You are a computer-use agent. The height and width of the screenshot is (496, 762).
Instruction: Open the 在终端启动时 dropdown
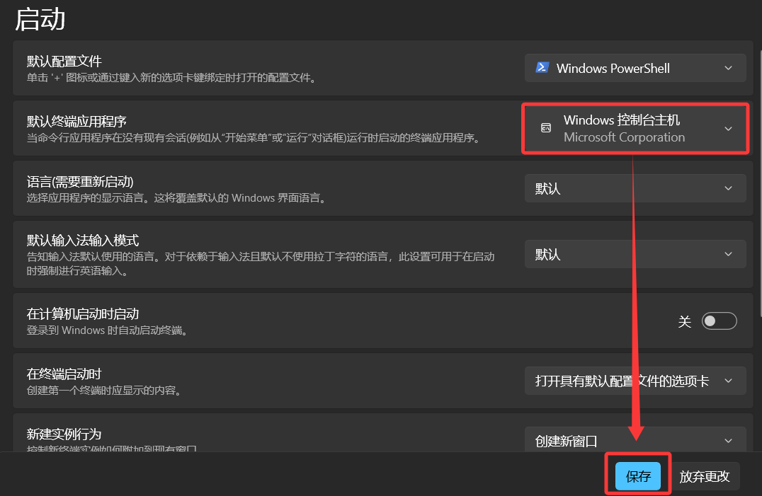[x=635, y=381]
